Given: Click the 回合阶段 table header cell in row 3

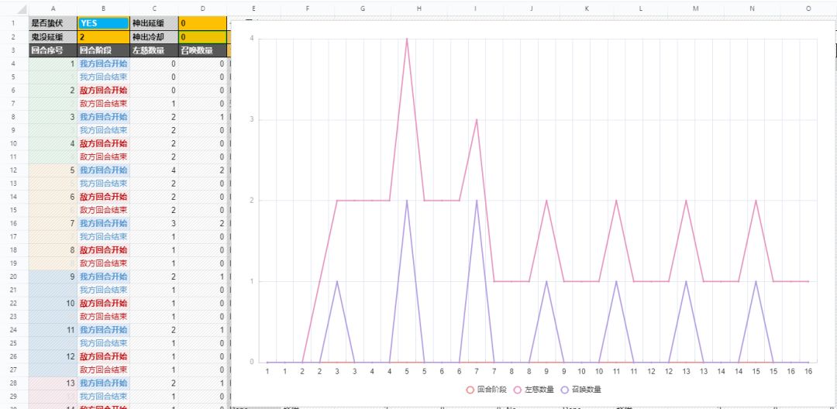Looking at the screenshot, I should click(103, 50).
